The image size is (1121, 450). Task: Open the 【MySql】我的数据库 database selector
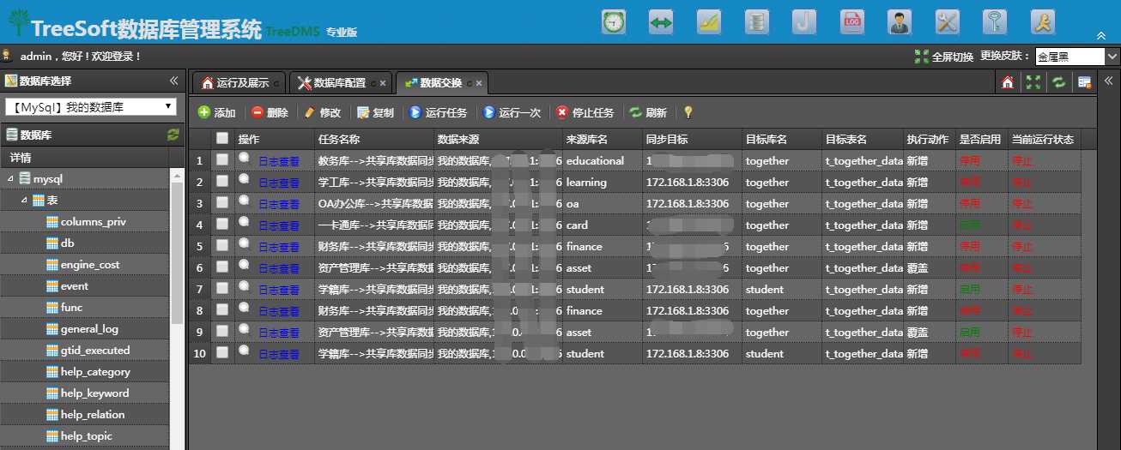click(x=91, y=107)
